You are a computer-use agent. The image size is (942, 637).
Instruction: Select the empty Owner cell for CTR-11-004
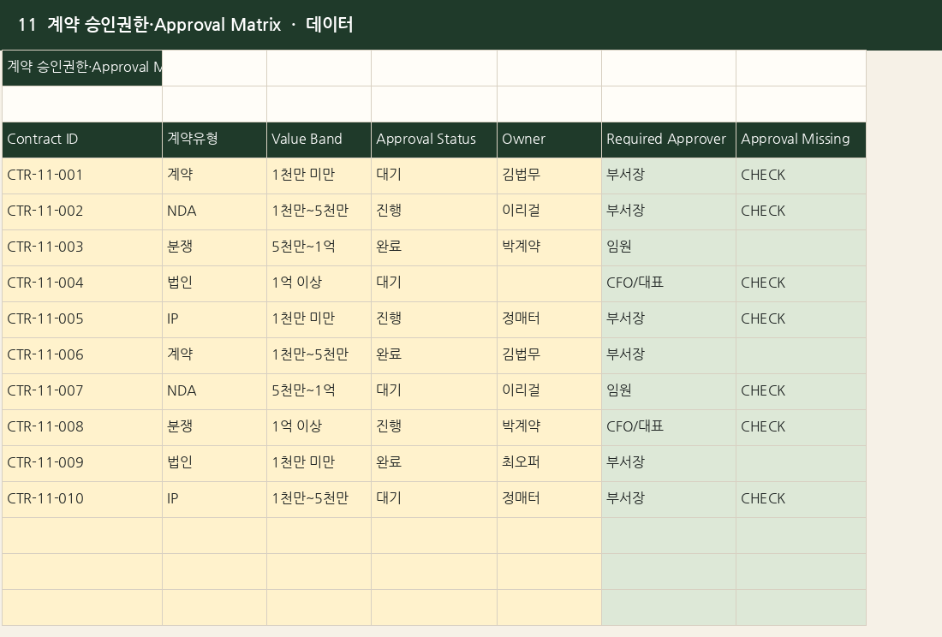549,284
